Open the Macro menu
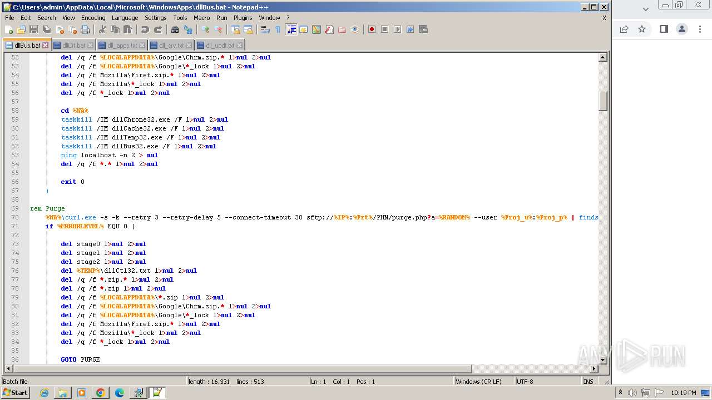The width and height of the screenshot is (712, 400). (202, 18)
